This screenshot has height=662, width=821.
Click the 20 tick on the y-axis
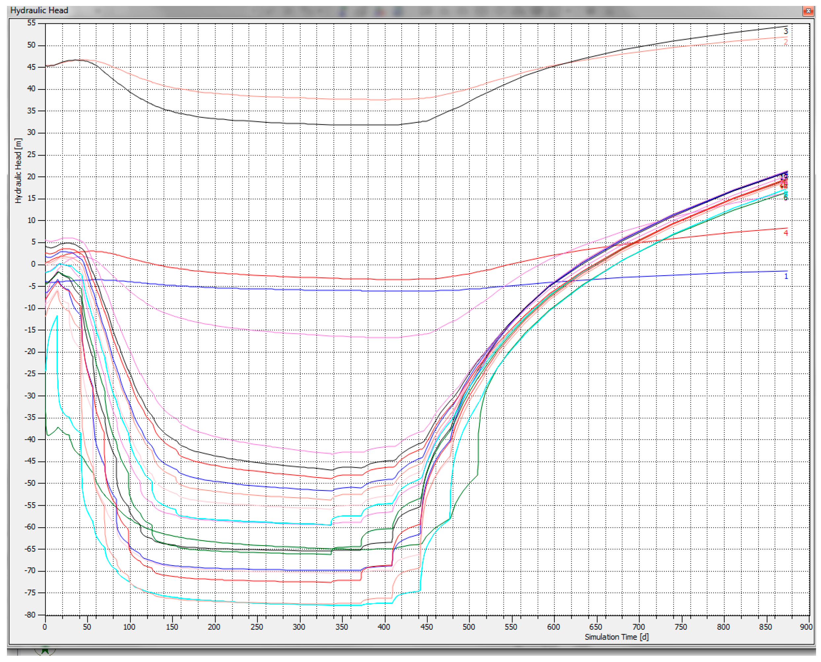[31, 177]
